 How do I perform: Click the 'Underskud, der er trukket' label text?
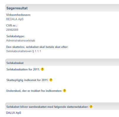click(x=34, y=91)
